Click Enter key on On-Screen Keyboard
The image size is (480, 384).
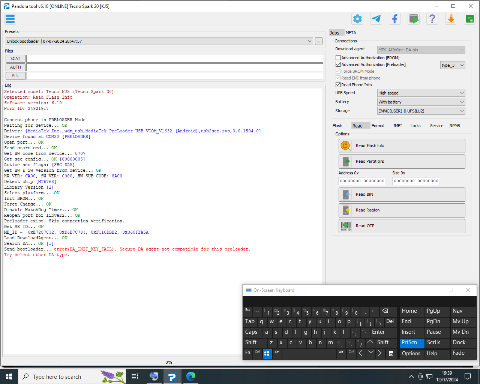tap(383, 332)
